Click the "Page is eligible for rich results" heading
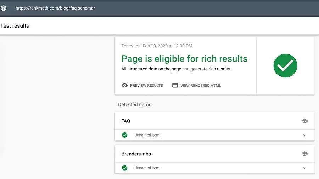The width and height of the screenshot is (319, 179). 184,59
